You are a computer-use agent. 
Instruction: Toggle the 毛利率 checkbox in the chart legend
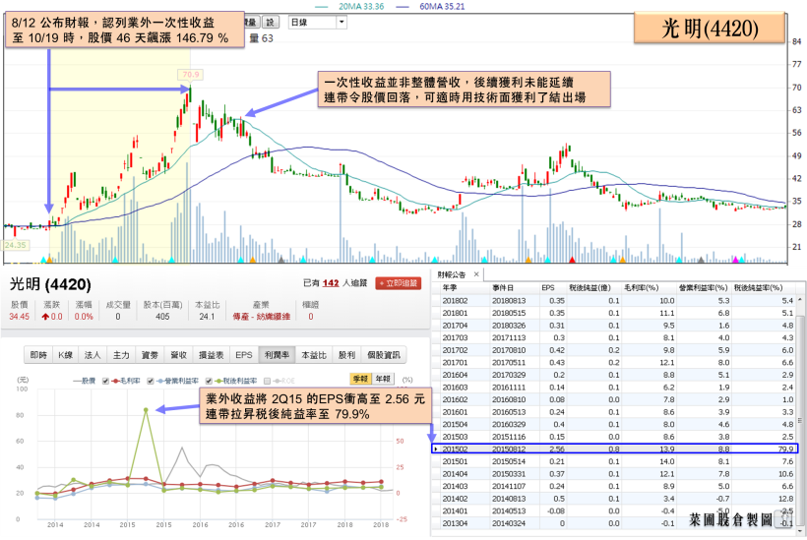pyautogui.click(x=105, y=381)
